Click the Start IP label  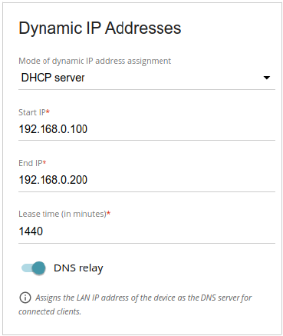click(x=34, y=112)
